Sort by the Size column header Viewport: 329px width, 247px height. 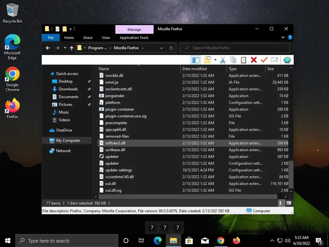coord(277,69)
